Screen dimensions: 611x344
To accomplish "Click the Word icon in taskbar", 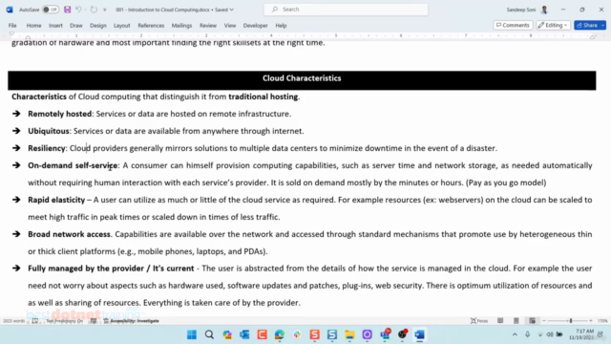I will coord(420,334).
